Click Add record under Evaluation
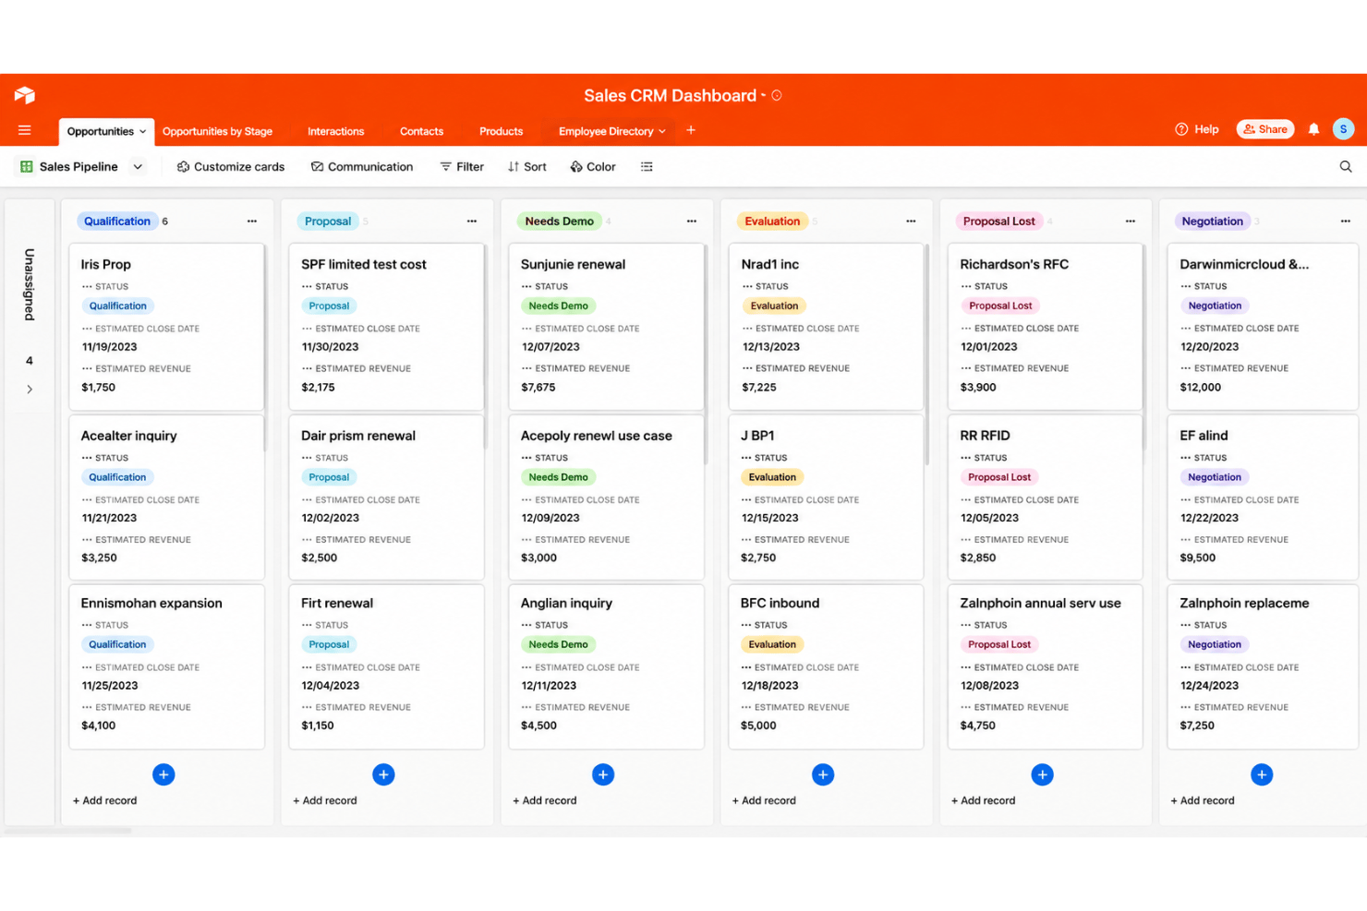Screen dimensions: 1367x911 pyautogui.click(x=764, y=800)
